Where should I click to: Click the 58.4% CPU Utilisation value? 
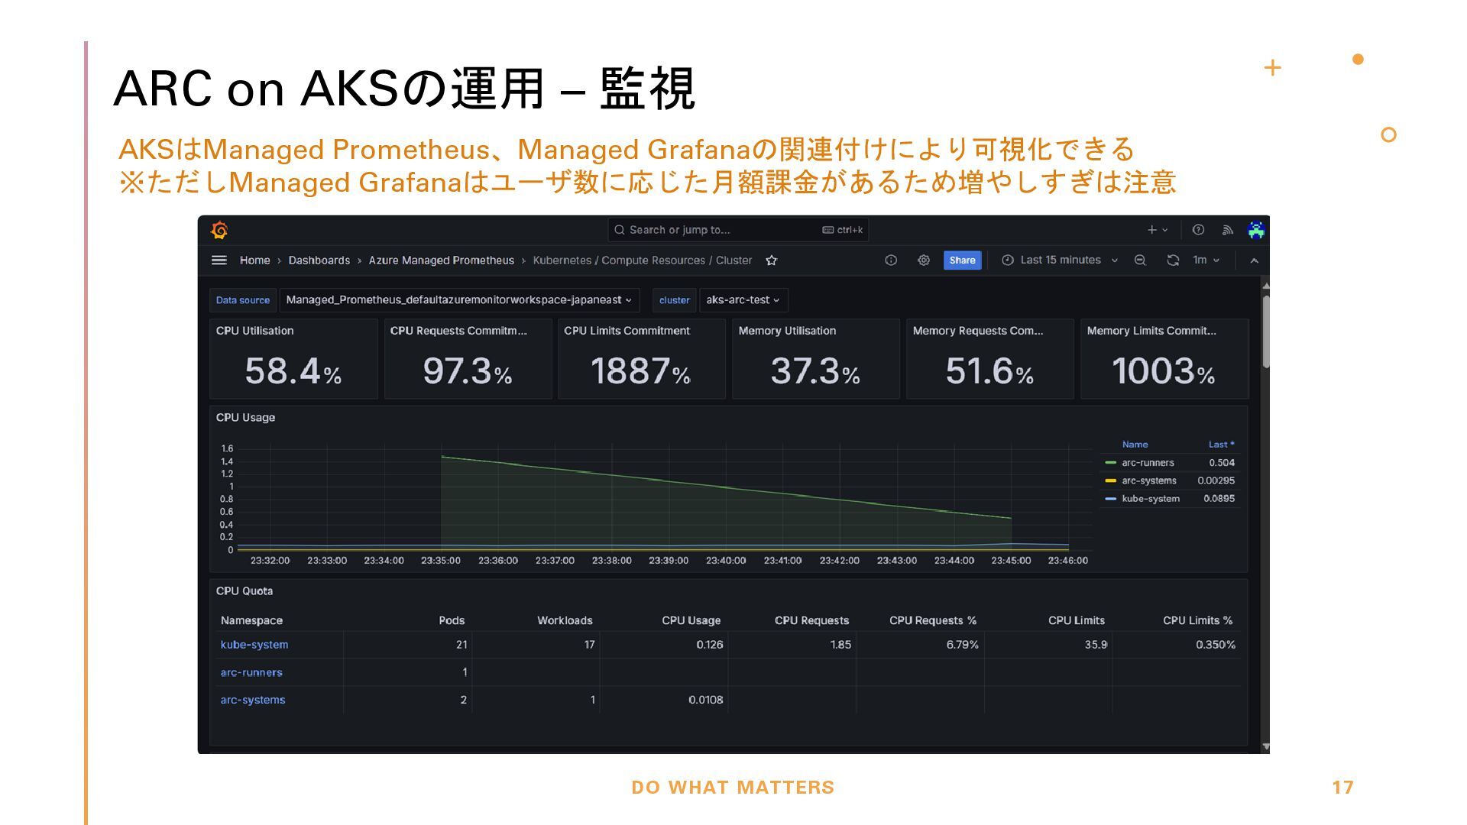(293, 371)
